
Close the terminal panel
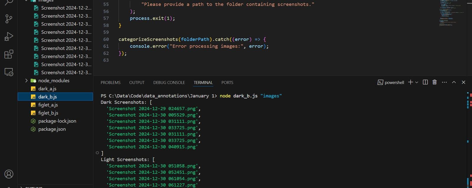(x=463, y=82)
